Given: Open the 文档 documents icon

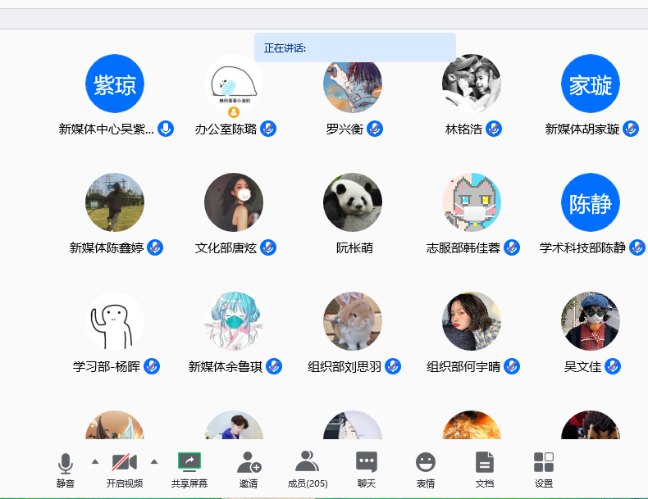Looking at the screenshot, I should click(x=485, y=463).
